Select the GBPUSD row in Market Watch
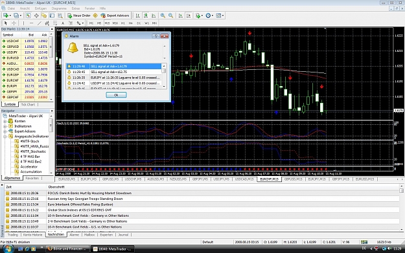Screen dimensions: 405x253 [25, 47]
